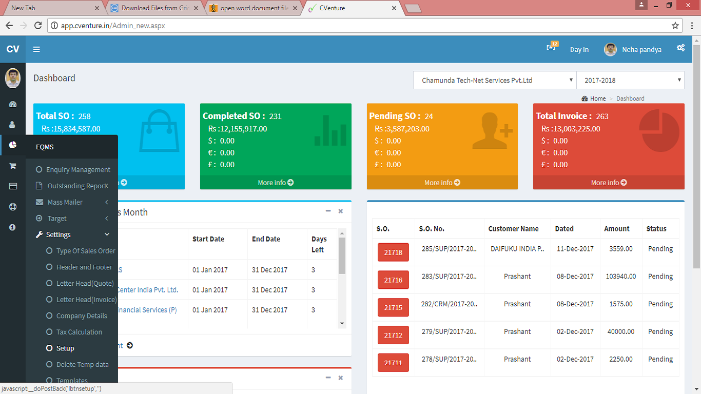Click the shopping cart sidebar icon

pyautogui.click(x=13, y=166)
